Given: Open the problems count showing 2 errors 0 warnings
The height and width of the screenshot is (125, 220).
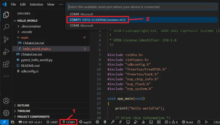Looking at the screenshot, I should (x=171, y=122).
